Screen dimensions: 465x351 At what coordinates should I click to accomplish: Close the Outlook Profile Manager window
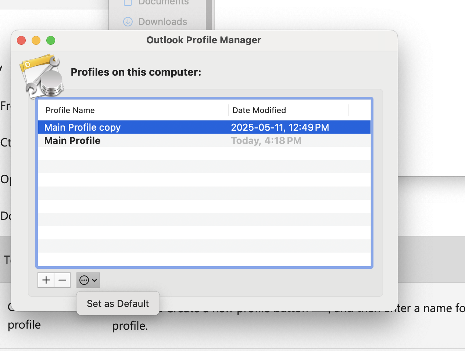pyautogui.click(x=21, y=40)
